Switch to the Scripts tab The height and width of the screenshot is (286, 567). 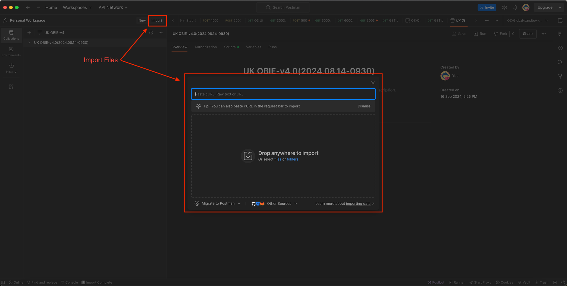pyautogui.click(x=231, y=47)
